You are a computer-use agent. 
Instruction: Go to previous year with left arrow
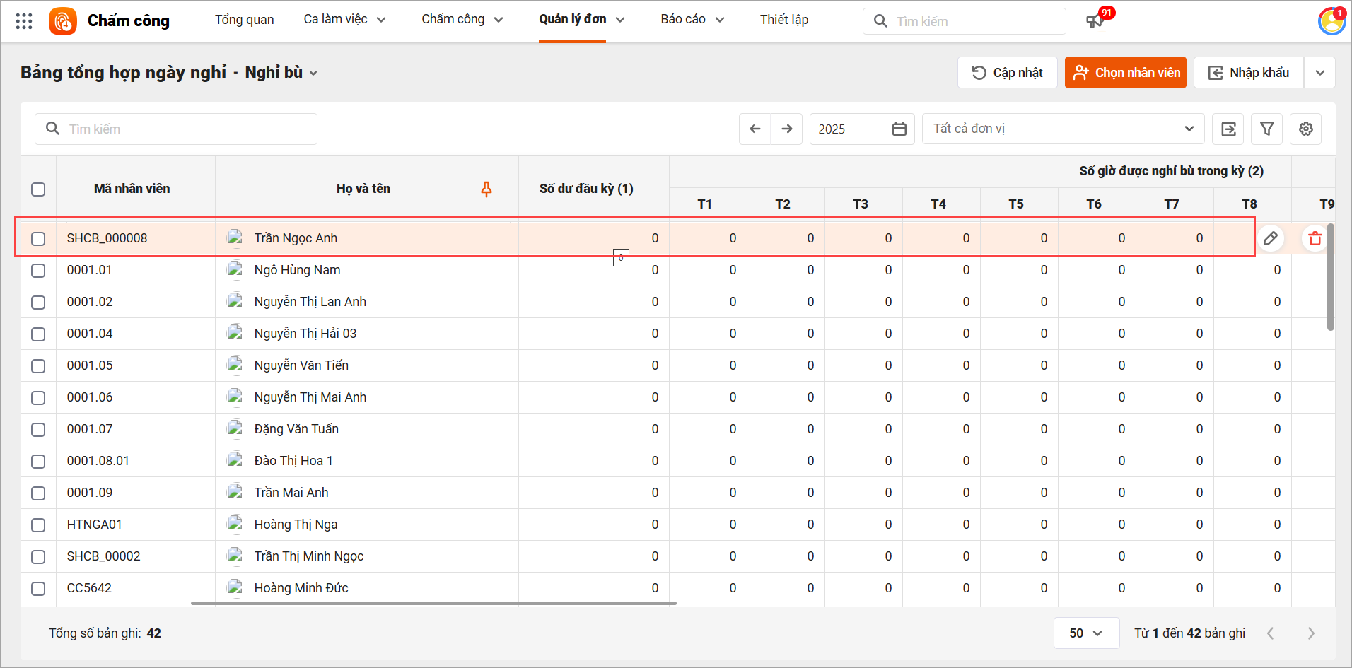click(x=754, y=129)
